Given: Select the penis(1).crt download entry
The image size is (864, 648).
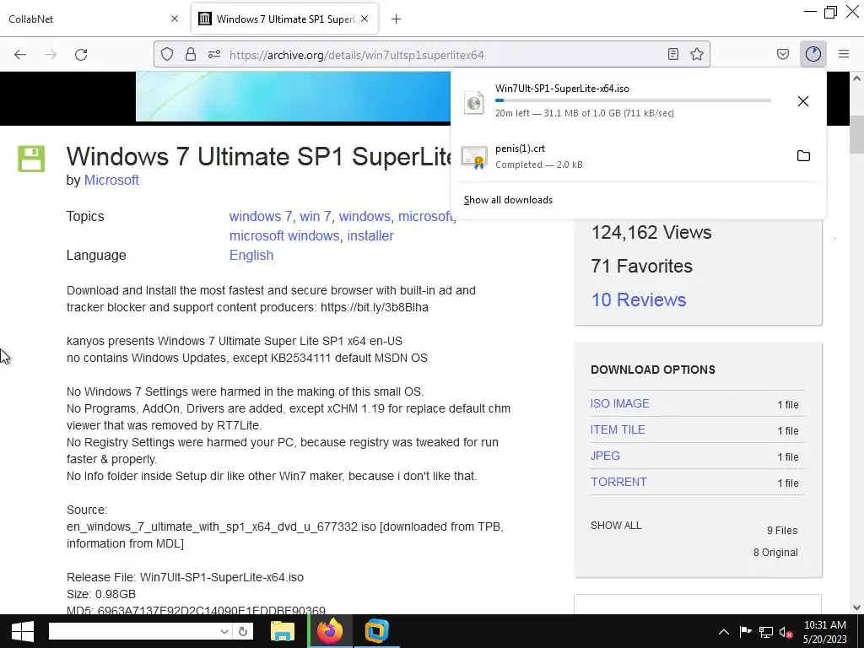Looking at the screenshot, I should click(639, 156).
